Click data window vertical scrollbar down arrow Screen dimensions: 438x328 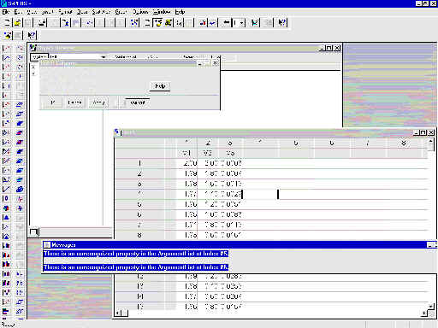pyautogui.click(x=431, y=307)
